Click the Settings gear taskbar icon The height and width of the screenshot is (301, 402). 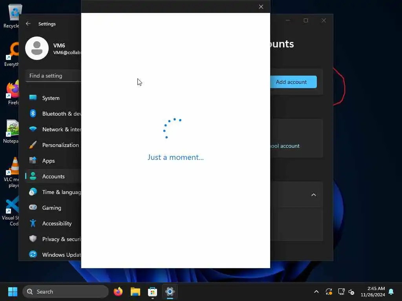coord(170,292)
